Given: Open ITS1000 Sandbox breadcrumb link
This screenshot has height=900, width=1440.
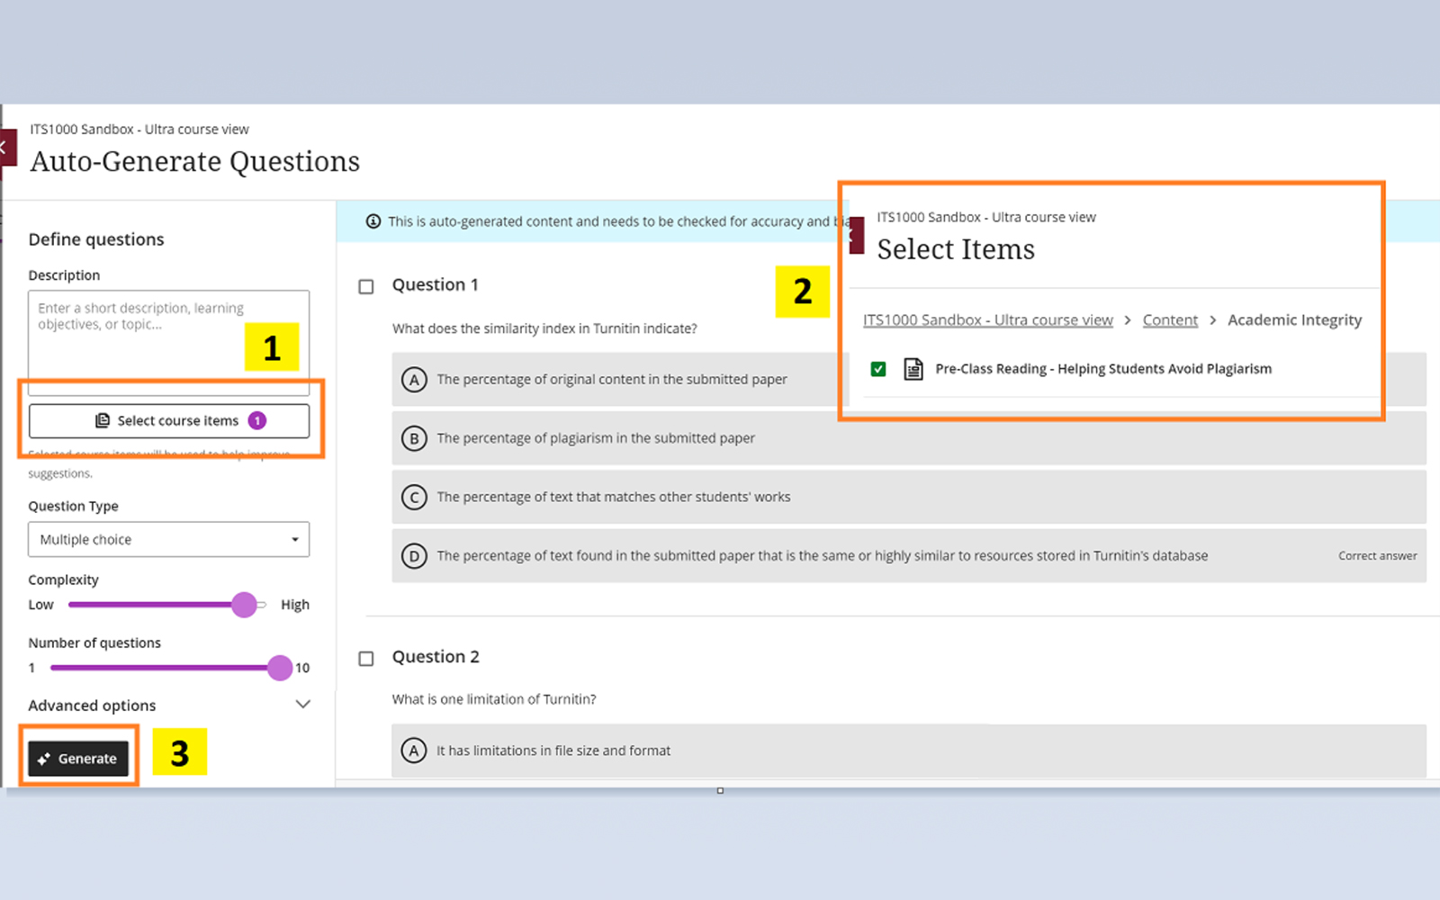Looking at the screenshot, I should pyautogui.click(x=987, y=320).
